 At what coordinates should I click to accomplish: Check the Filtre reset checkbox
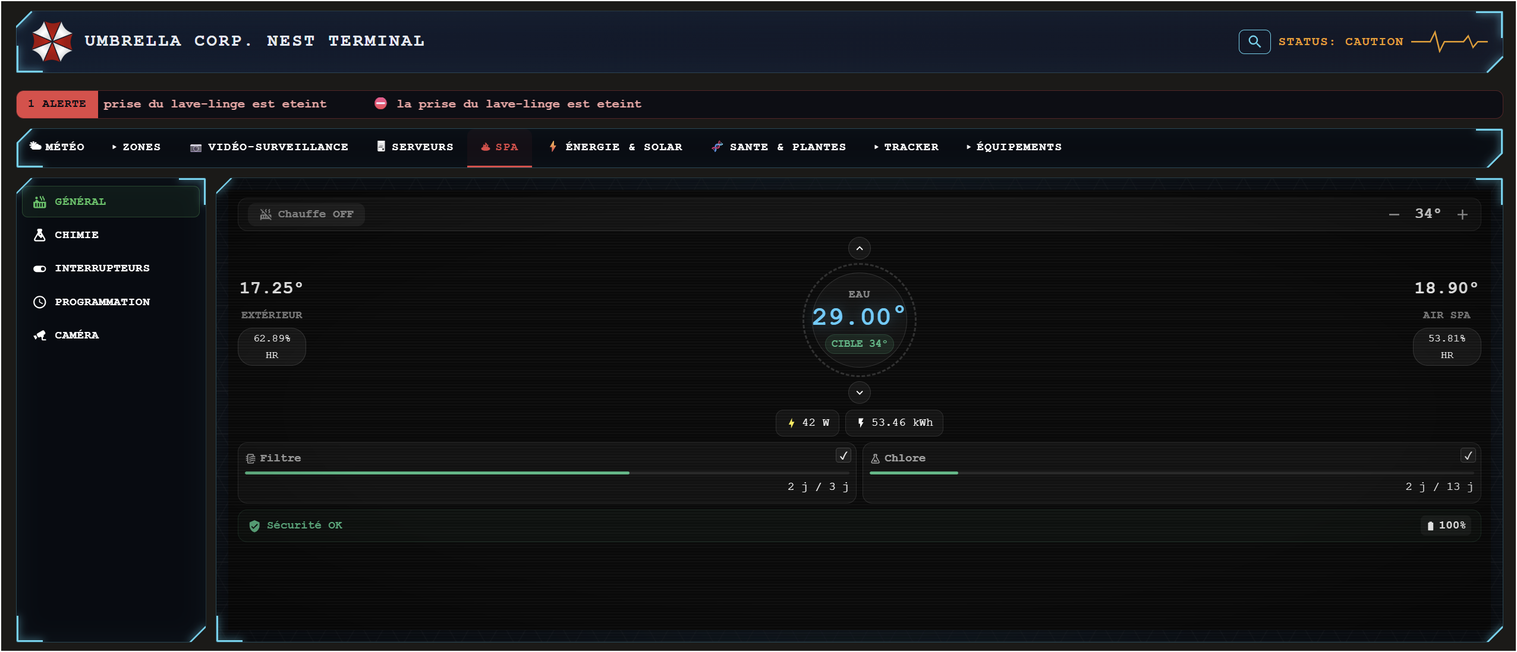pos(843,455)
